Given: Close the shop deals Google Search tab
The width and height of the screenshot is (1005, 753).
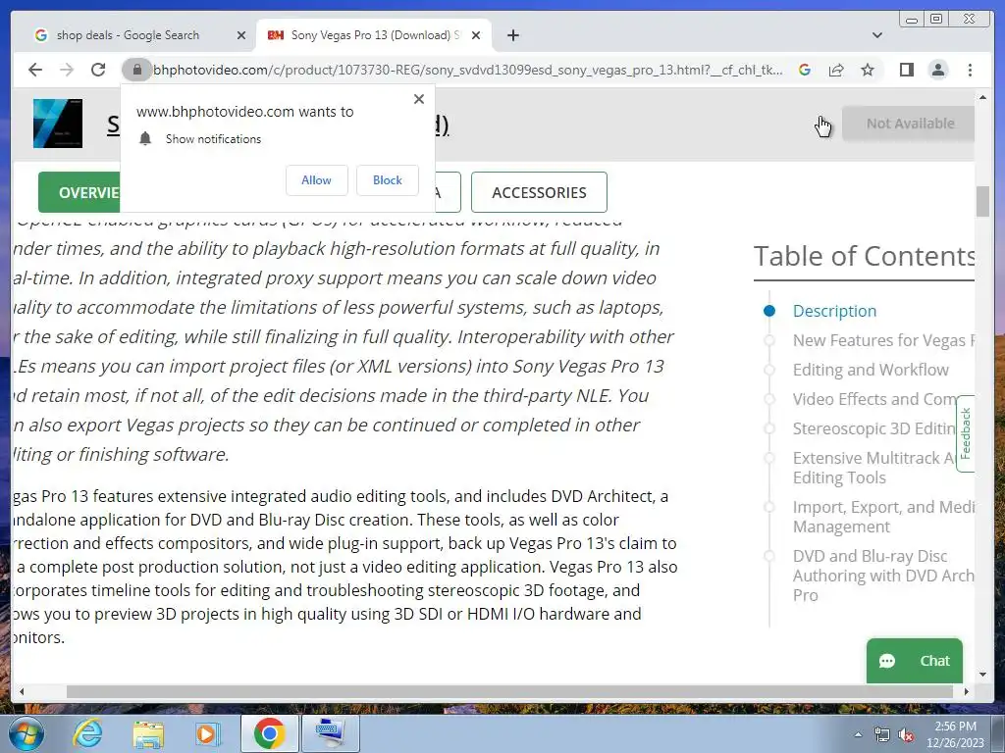Looking at the screenshot, I should pos(241,35).
